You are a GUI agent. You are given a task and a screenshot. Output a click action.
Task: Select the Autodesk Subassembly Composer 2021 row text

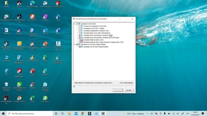pos(96,31)
